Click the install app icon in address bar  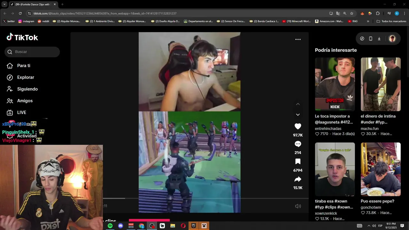click(x=331, y=13)
